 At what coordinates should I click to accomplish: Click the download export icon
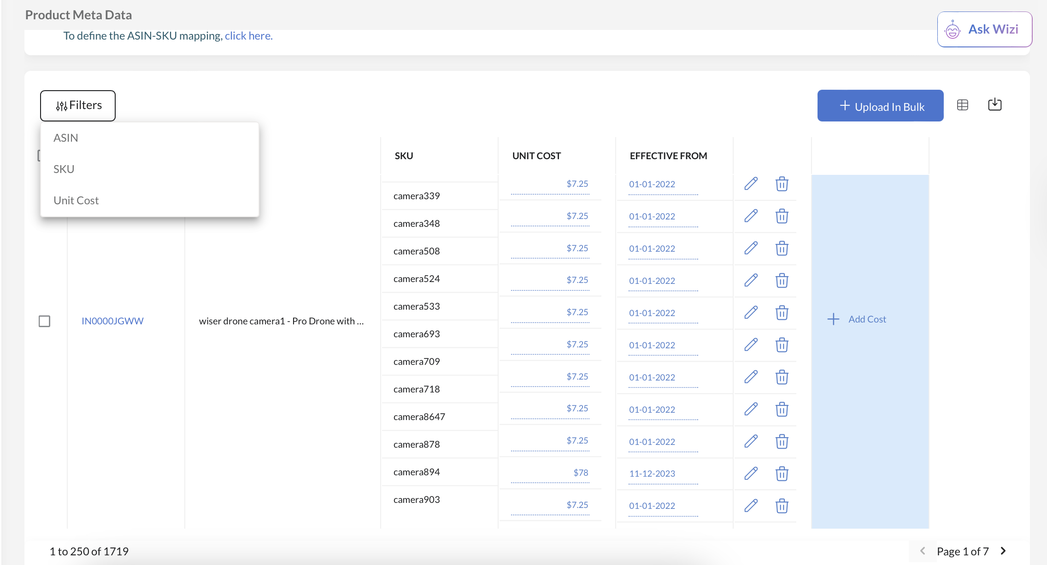(994, 105)
